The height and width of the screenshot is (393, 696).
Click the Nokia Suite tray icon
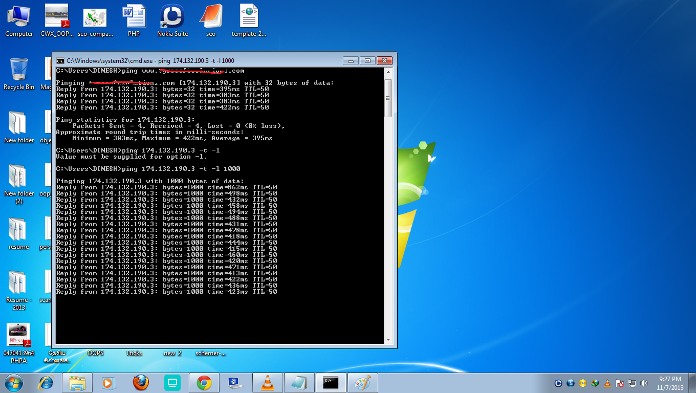[558, 383]
